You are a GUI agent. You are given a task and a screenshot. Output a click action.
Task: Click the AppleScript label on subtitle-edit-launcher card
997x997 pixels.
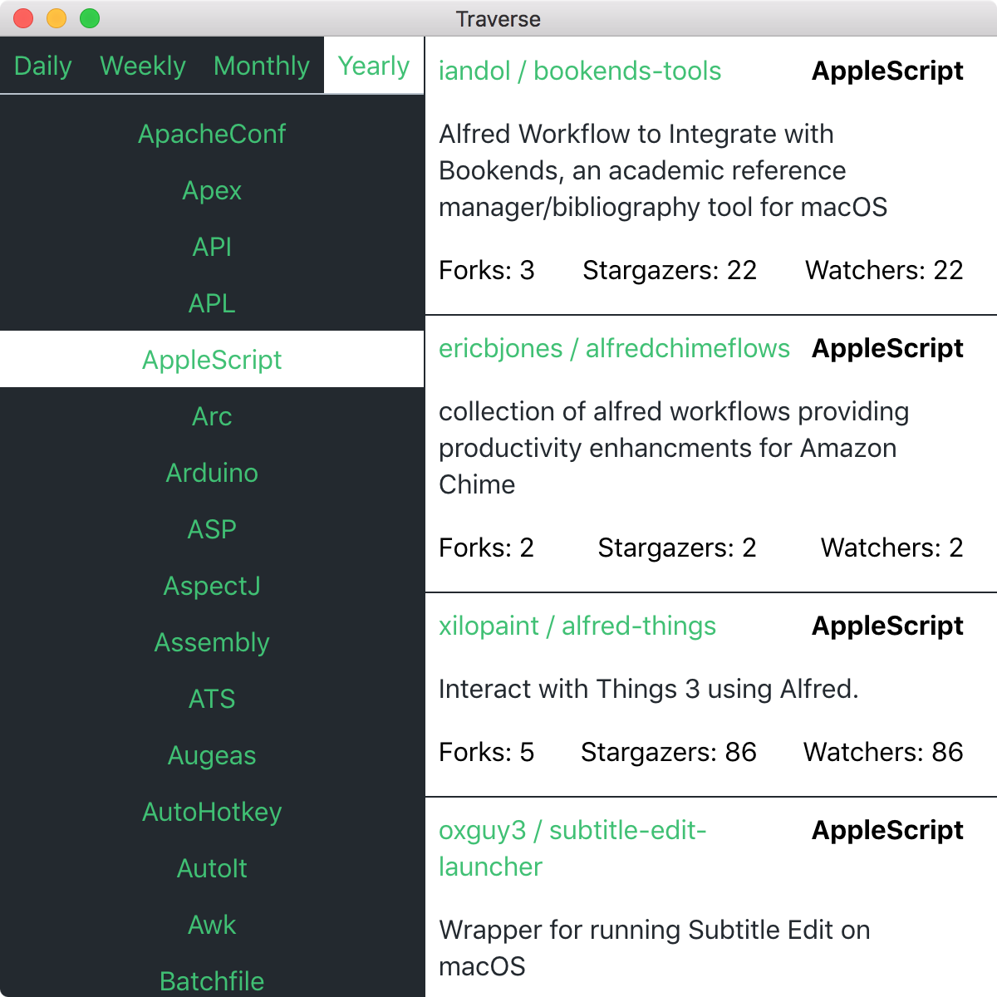[887, 830]
